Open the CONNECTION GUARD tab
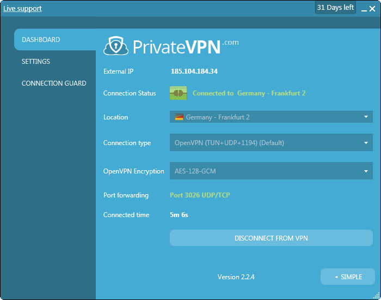The image size is (381, 300). (54, 83)
